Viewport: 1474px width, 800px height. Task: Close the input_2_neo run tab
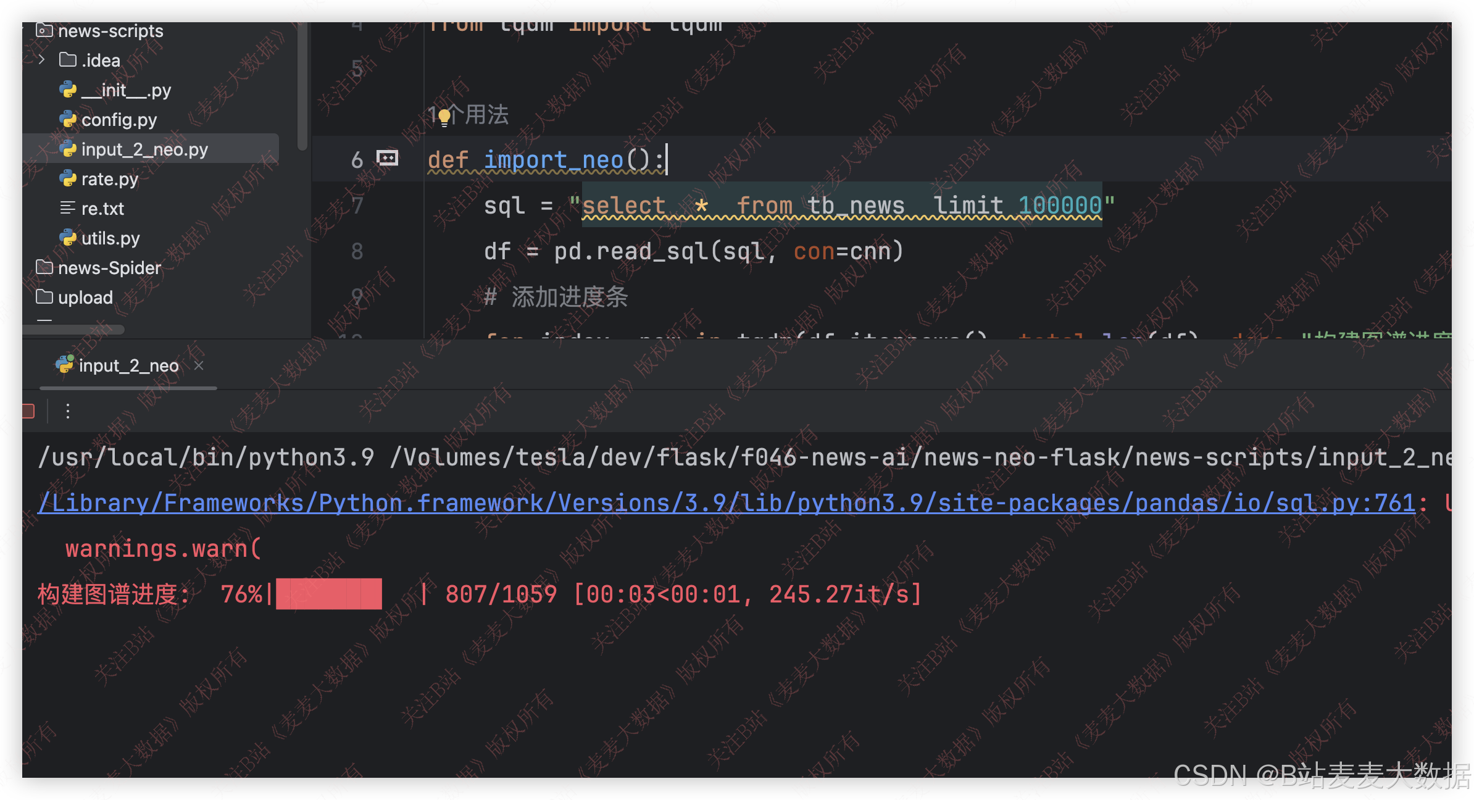(x=199, y=365)
